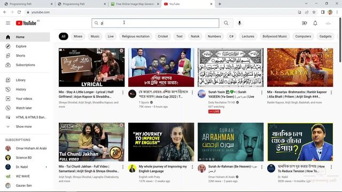Screen dimensions: 342x192
Task: Open Omar Hisham Al Arabi subscription
Action: point(25,148)
